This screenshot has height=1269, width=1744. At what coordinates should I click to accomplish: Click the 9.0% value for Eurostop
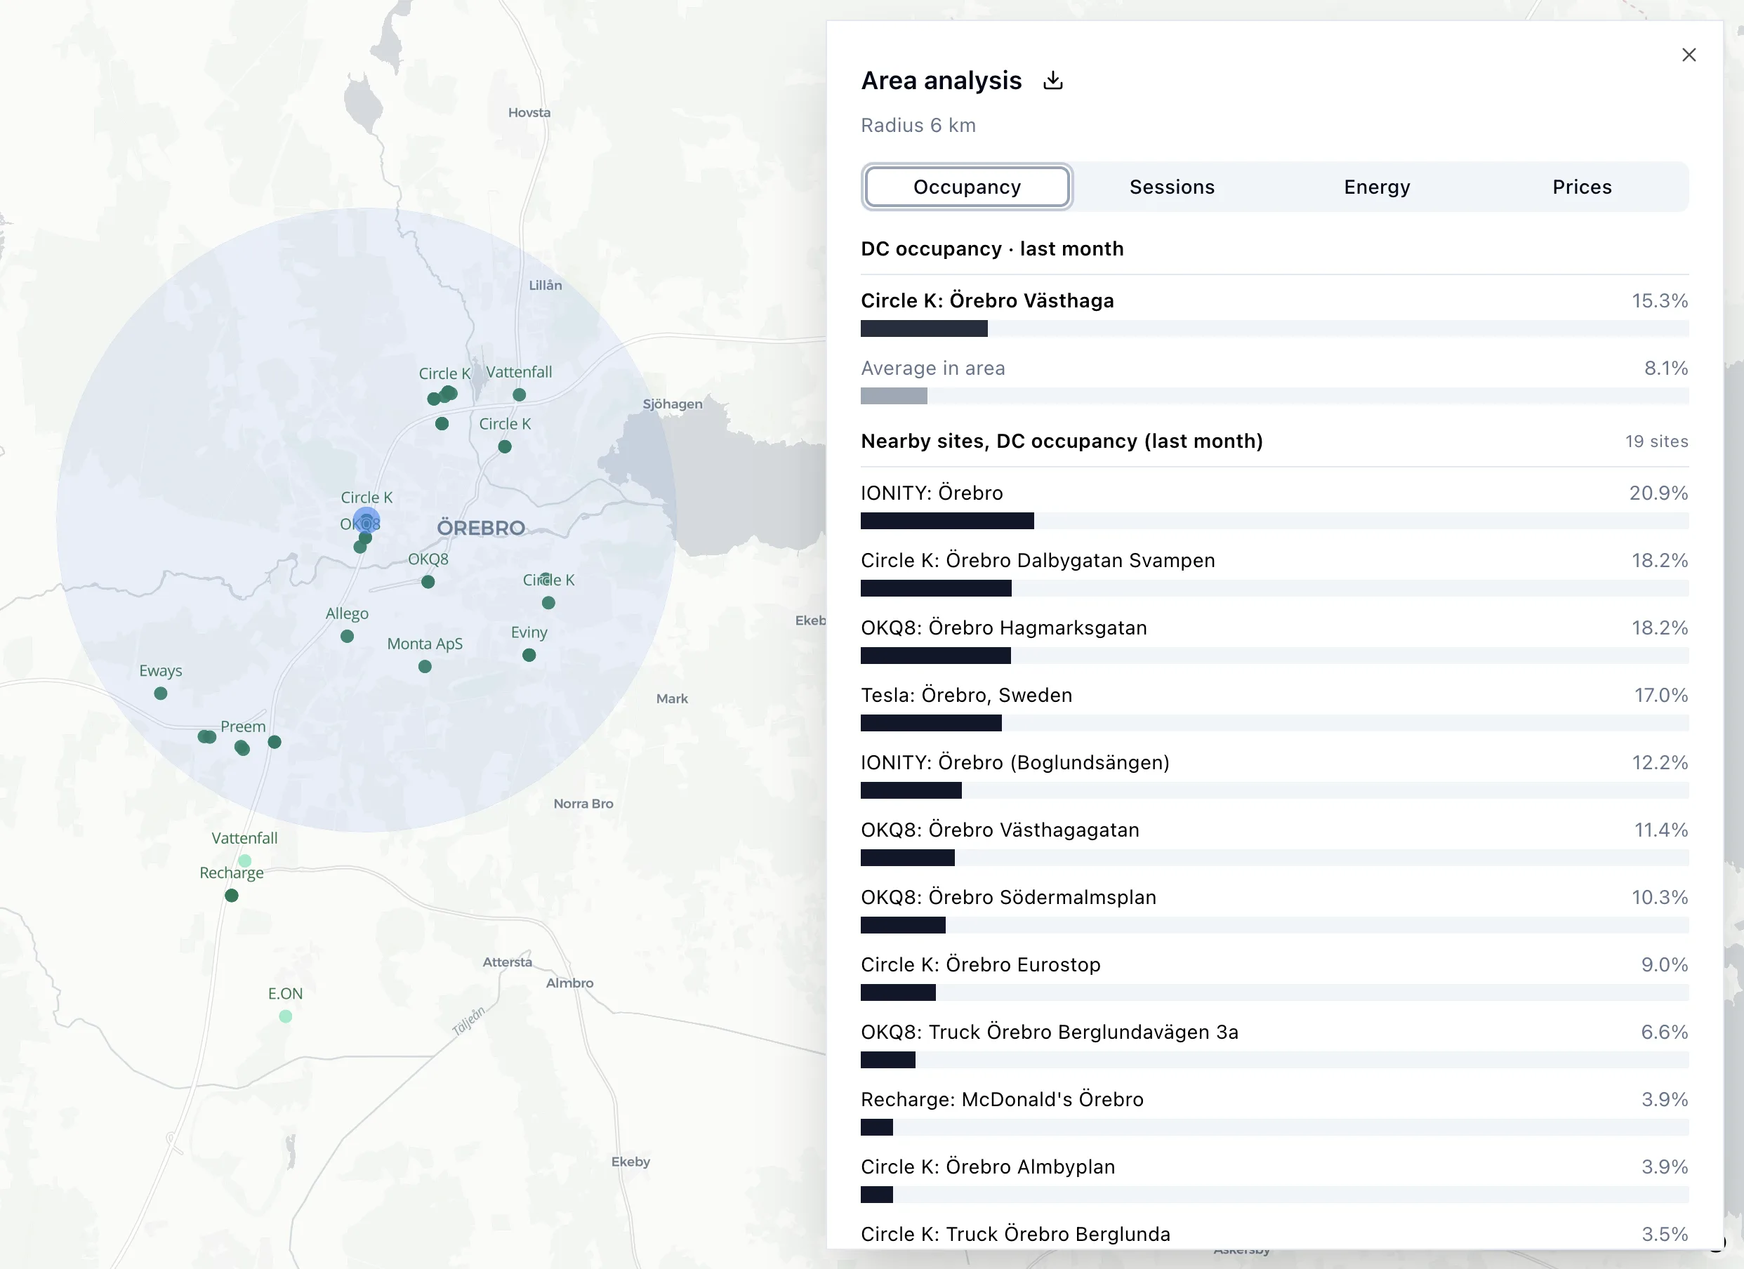click(1665, 964)
